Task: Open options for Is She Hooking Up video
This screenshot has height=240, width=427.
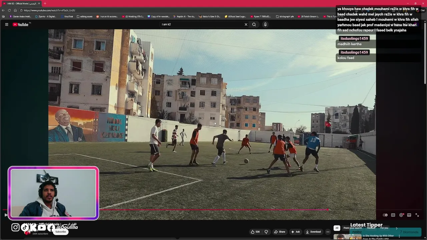Action: tap(399, 237)
